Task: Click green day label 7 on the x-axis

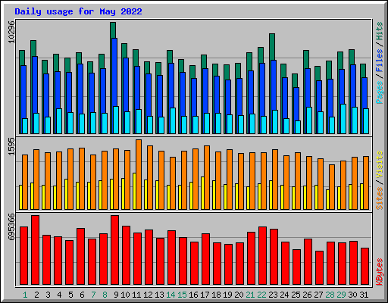Action: pyautogui.click(x=93, y=295)
